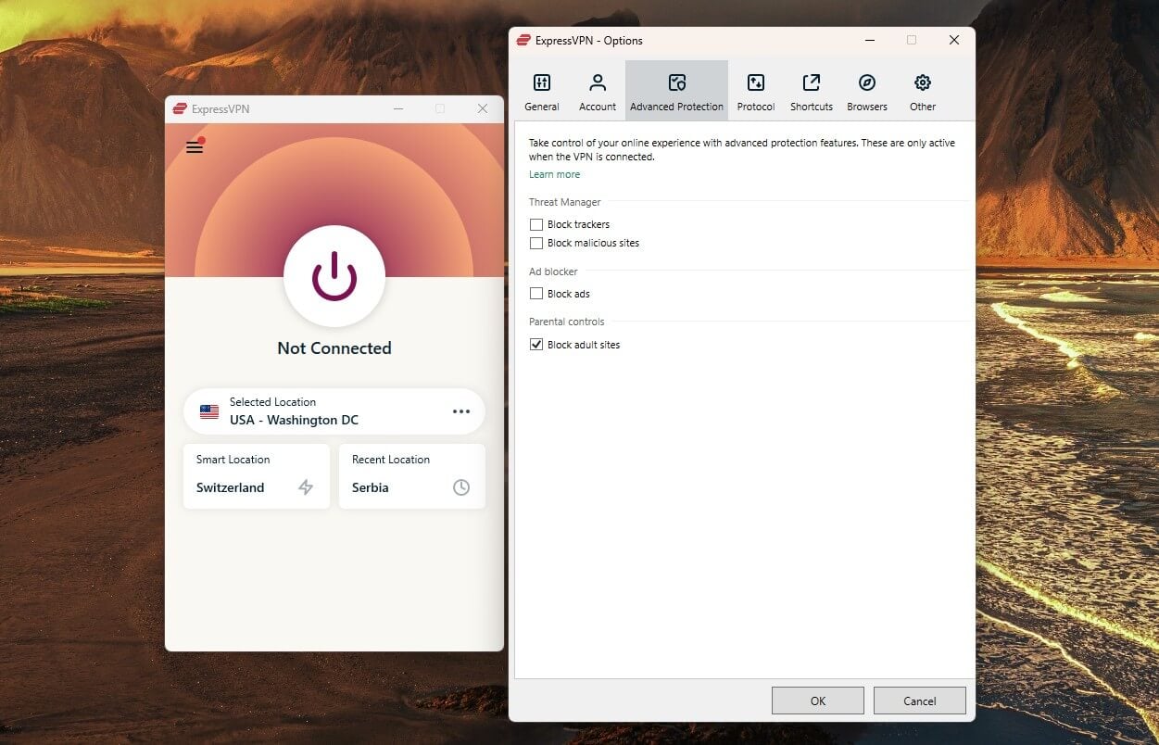The image size is (1159, 745).
Task: Open the Learn more link
Action: [554, 174]
